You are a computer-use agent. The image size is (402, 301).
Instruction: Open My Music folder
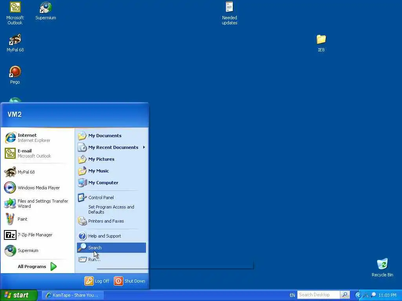pyautogui.click(x=111, y=171)
